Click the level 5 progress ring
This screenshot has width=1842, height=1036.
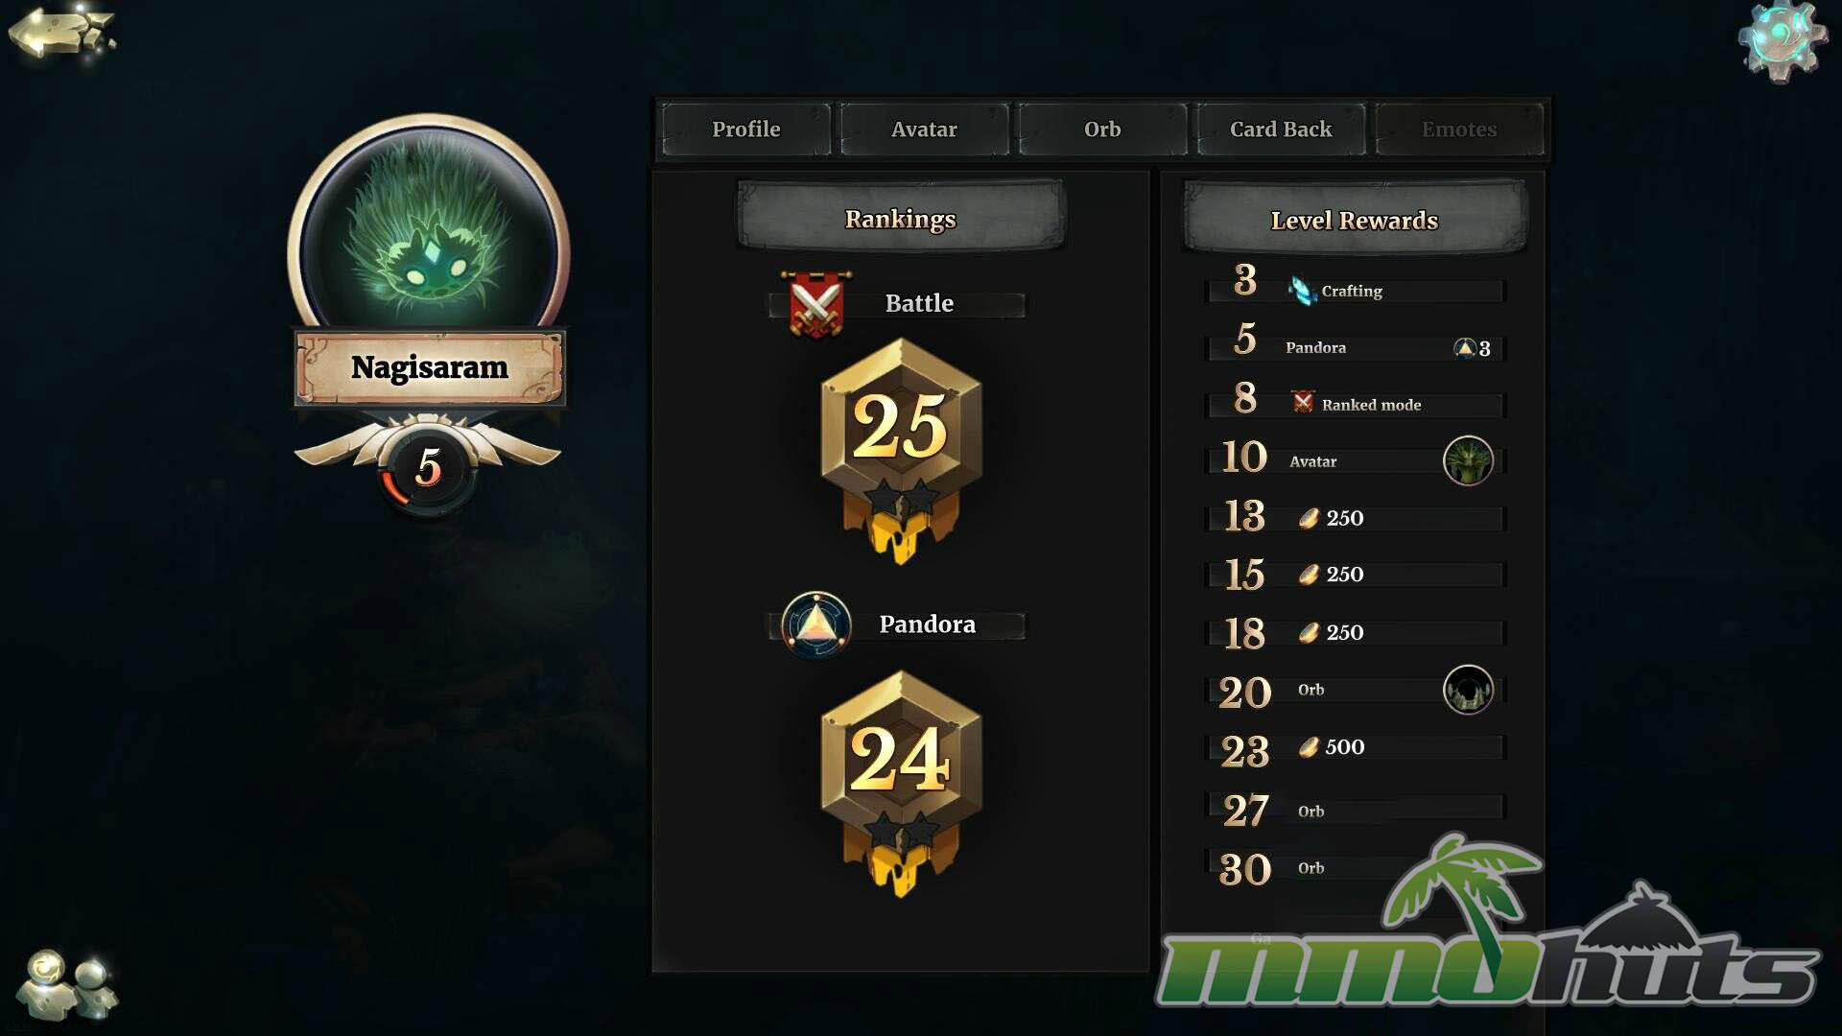click(x=428, y=467)
